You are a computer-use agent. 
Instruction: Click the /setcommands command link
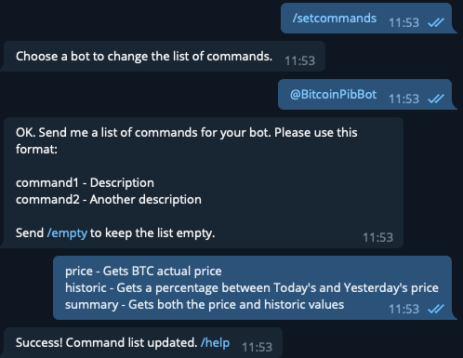point(335,19)
